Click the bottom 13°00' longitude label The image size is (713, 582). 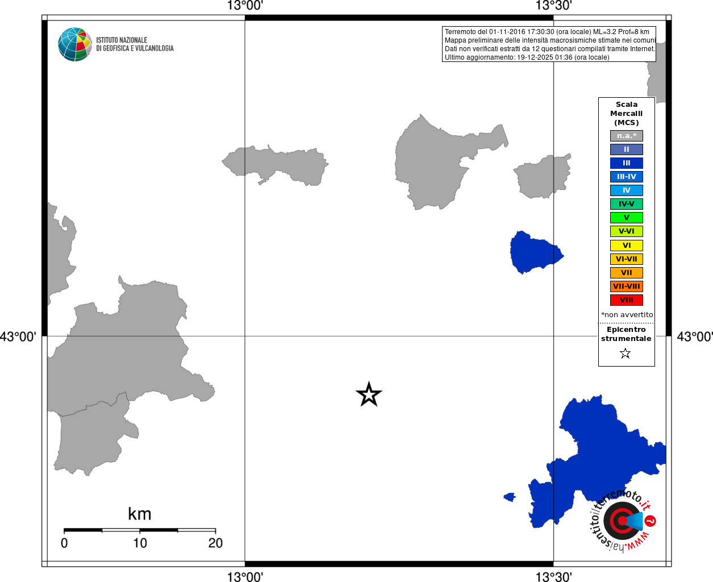[245, 576]
